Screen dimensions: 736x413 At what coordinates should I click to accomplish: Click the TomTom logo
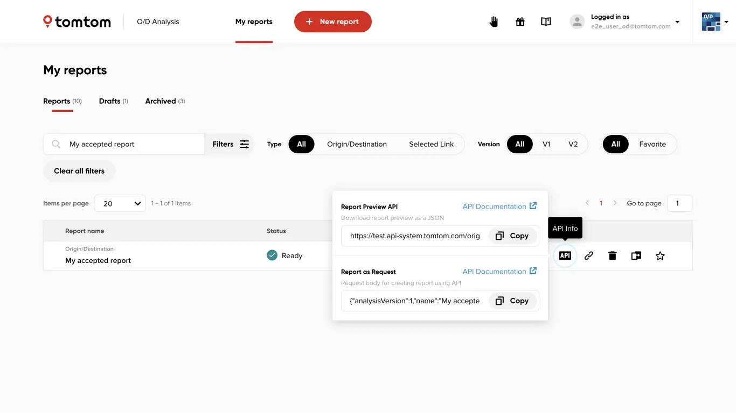(77, 22)
